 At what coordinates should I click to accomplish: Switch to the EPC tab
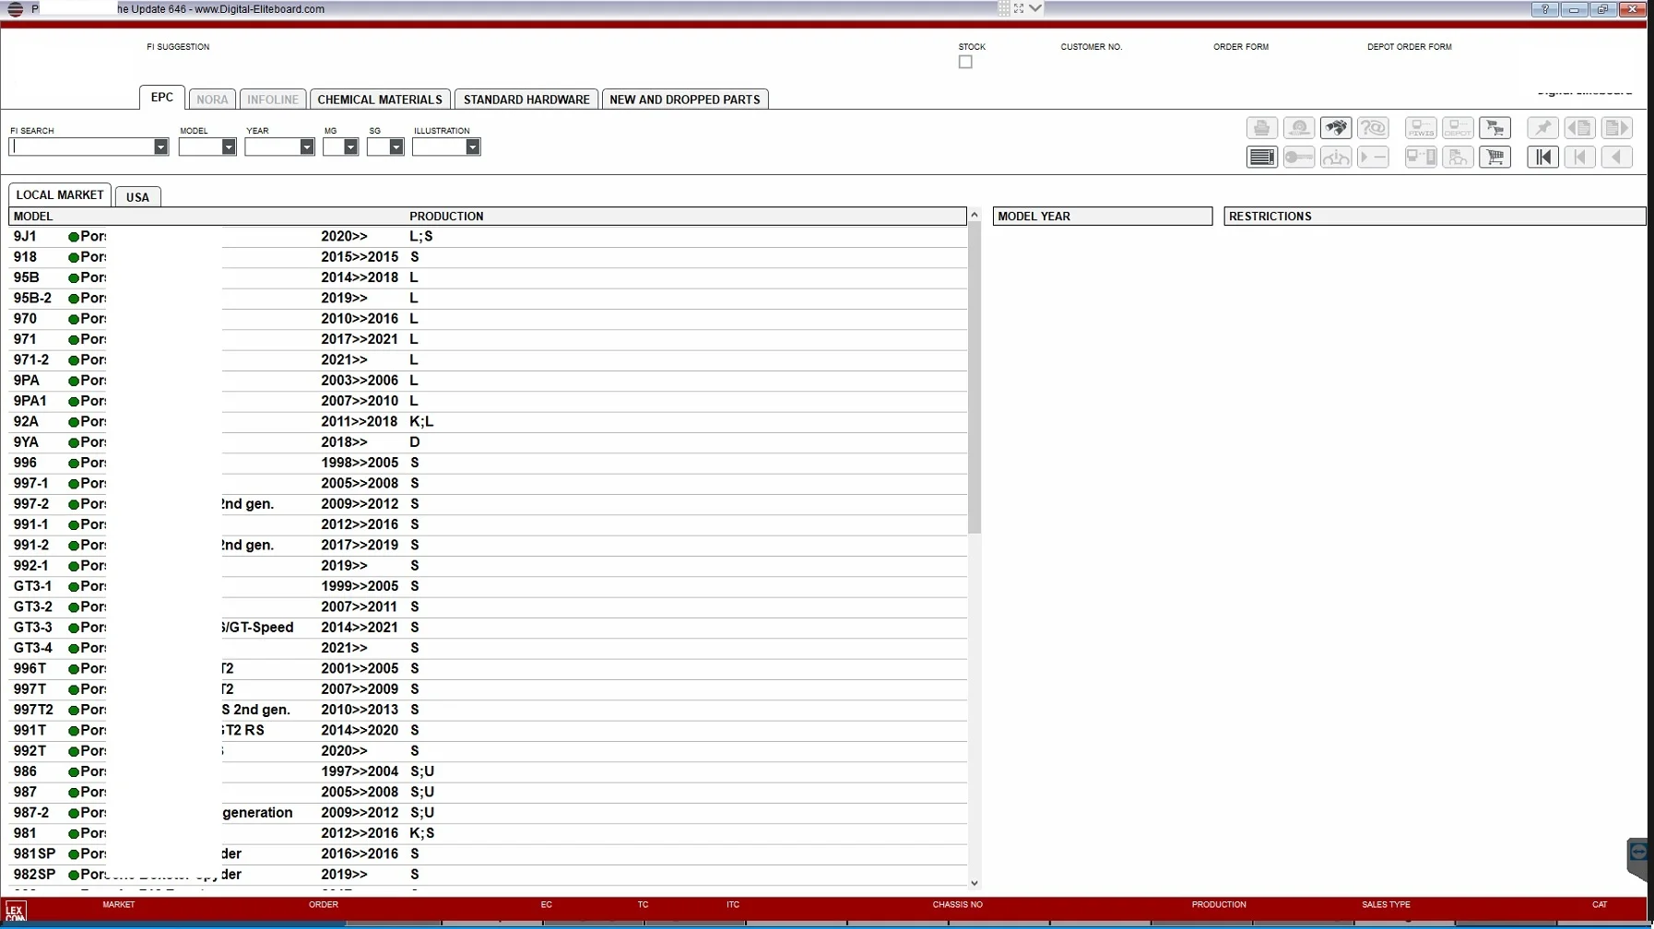click(162, 98)
